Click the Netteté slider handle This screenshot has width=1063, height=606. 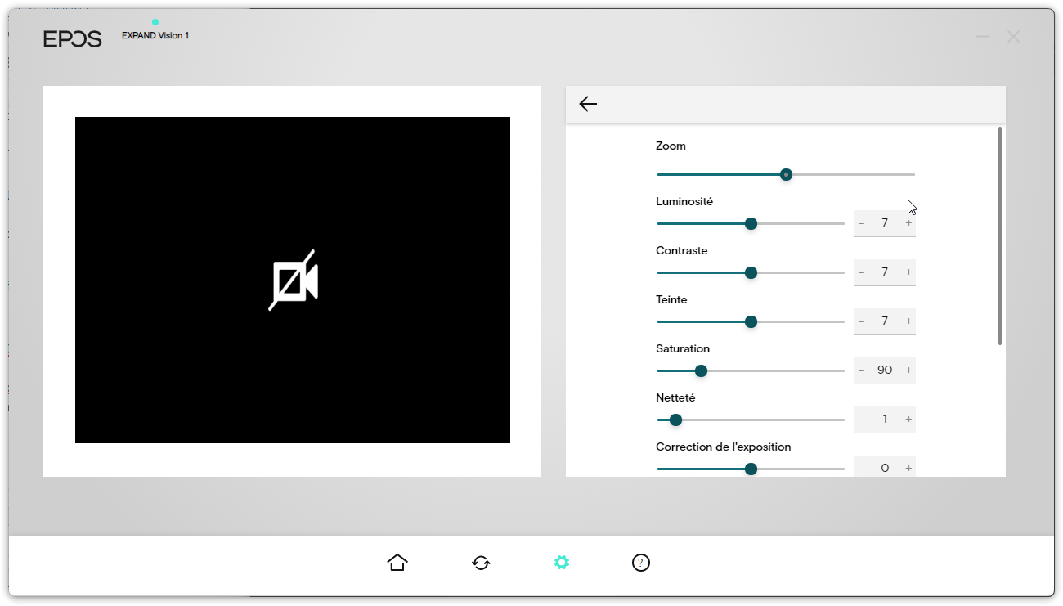(x=675, y=420)
